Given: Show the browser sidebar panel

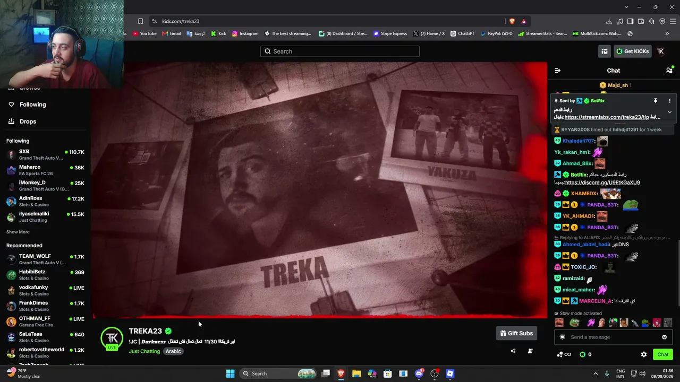Looking at the screenshot, I should [630, 21].
